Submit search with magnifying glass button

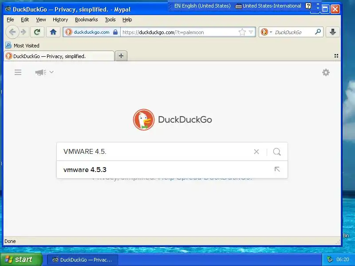point(277,152)
